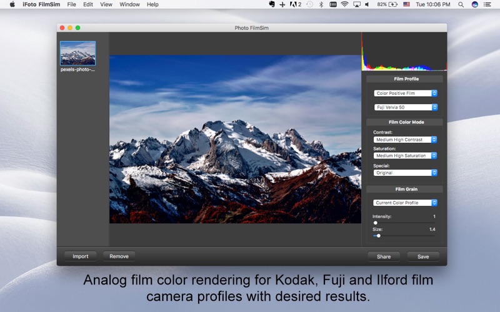Click the pexels-photo file name label
Screen dimensions: 500x312
[77, 69]
